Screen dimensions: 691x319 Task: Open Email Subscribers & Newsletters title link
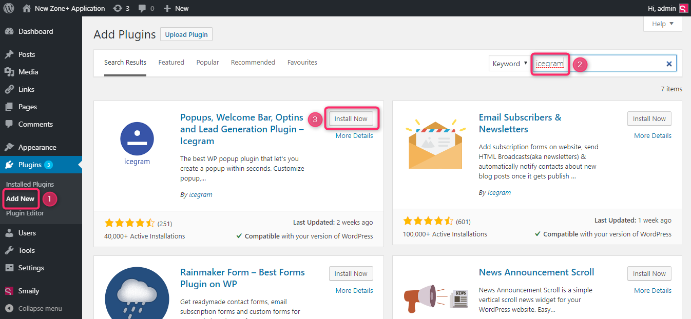520,123
